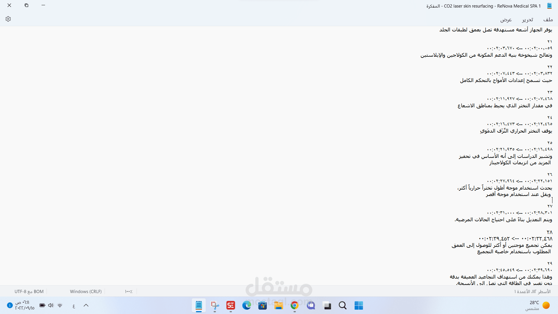Open Snipping Tool from taskbar
Screen dimensions: 558x314
click(215, 305)
